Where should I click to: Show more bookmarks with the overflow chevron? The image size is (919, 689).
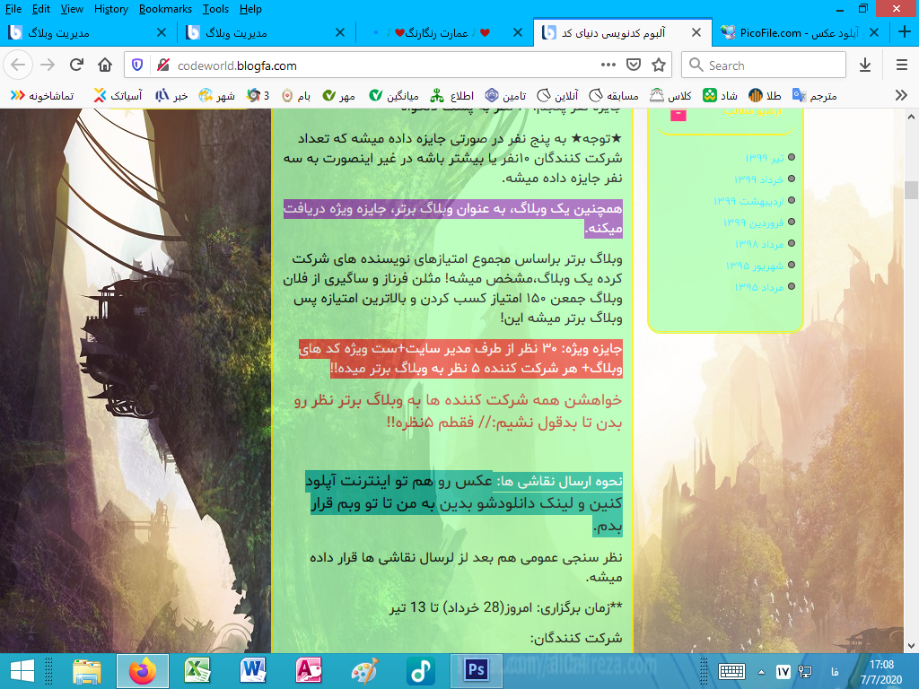[x=901, y=95]
